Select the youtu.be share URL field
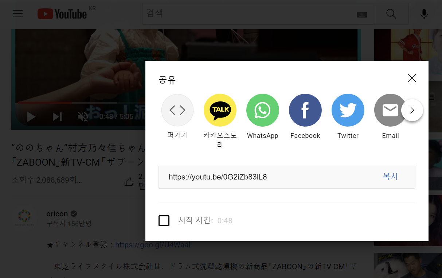The image size is (442, 278). [218, 177]
